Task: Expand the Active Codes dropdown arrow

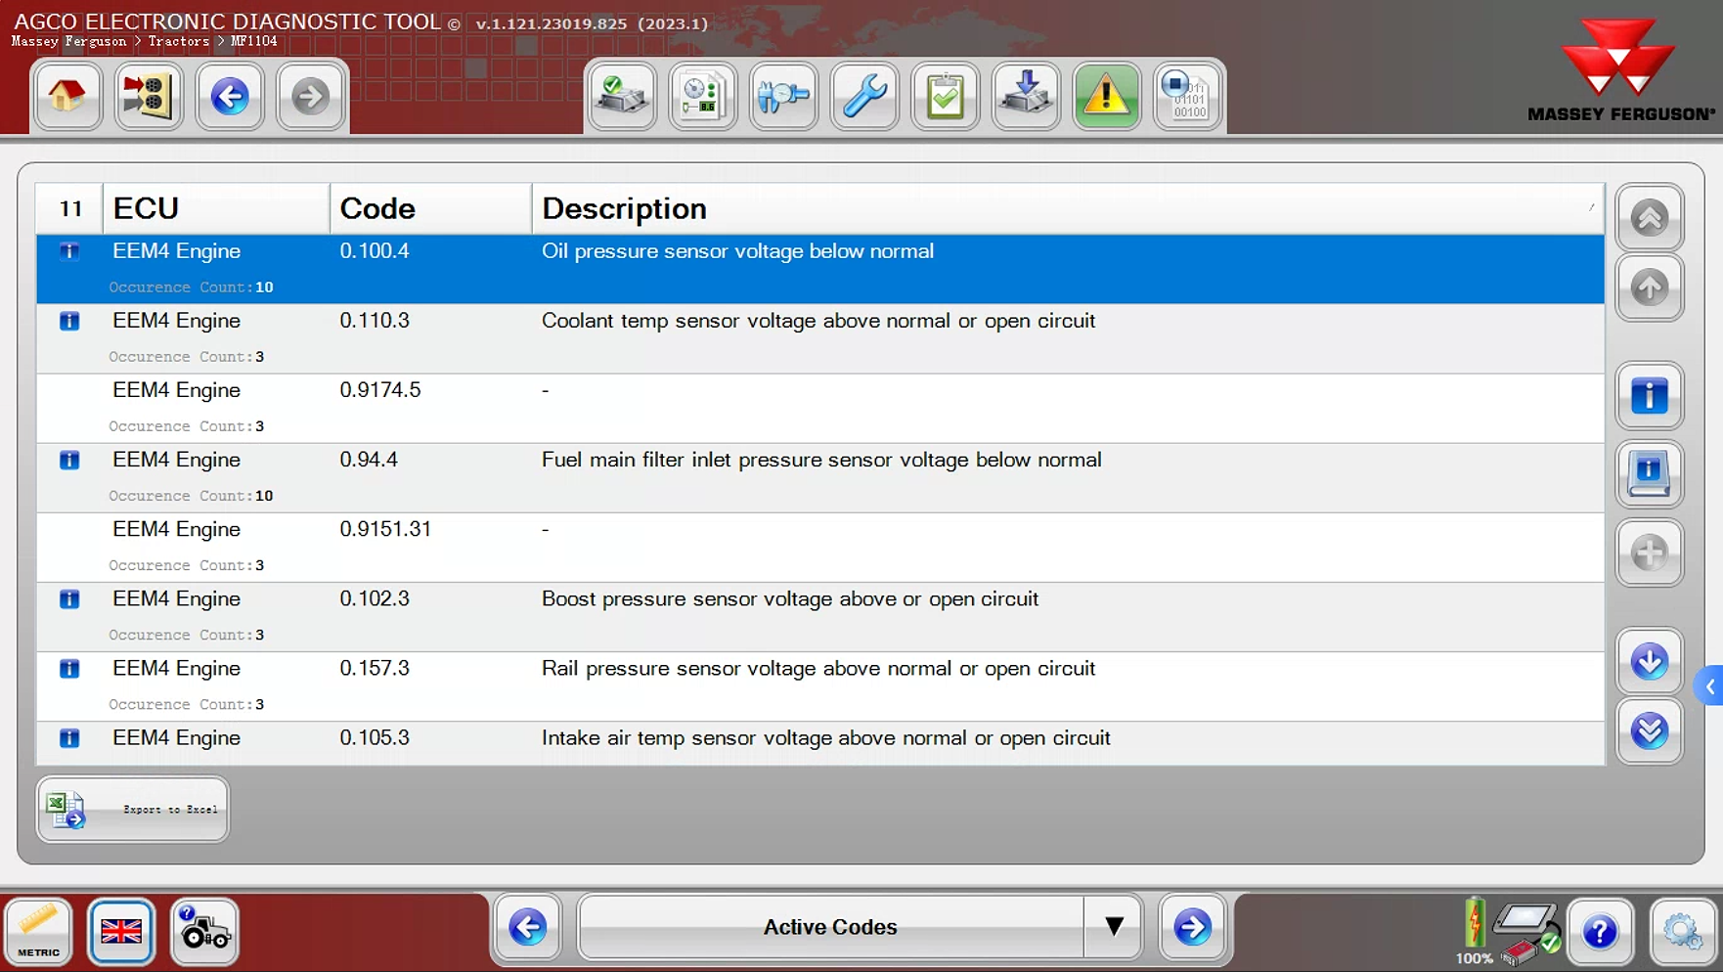Action: pyautogui.click(x=1113, y=926)
